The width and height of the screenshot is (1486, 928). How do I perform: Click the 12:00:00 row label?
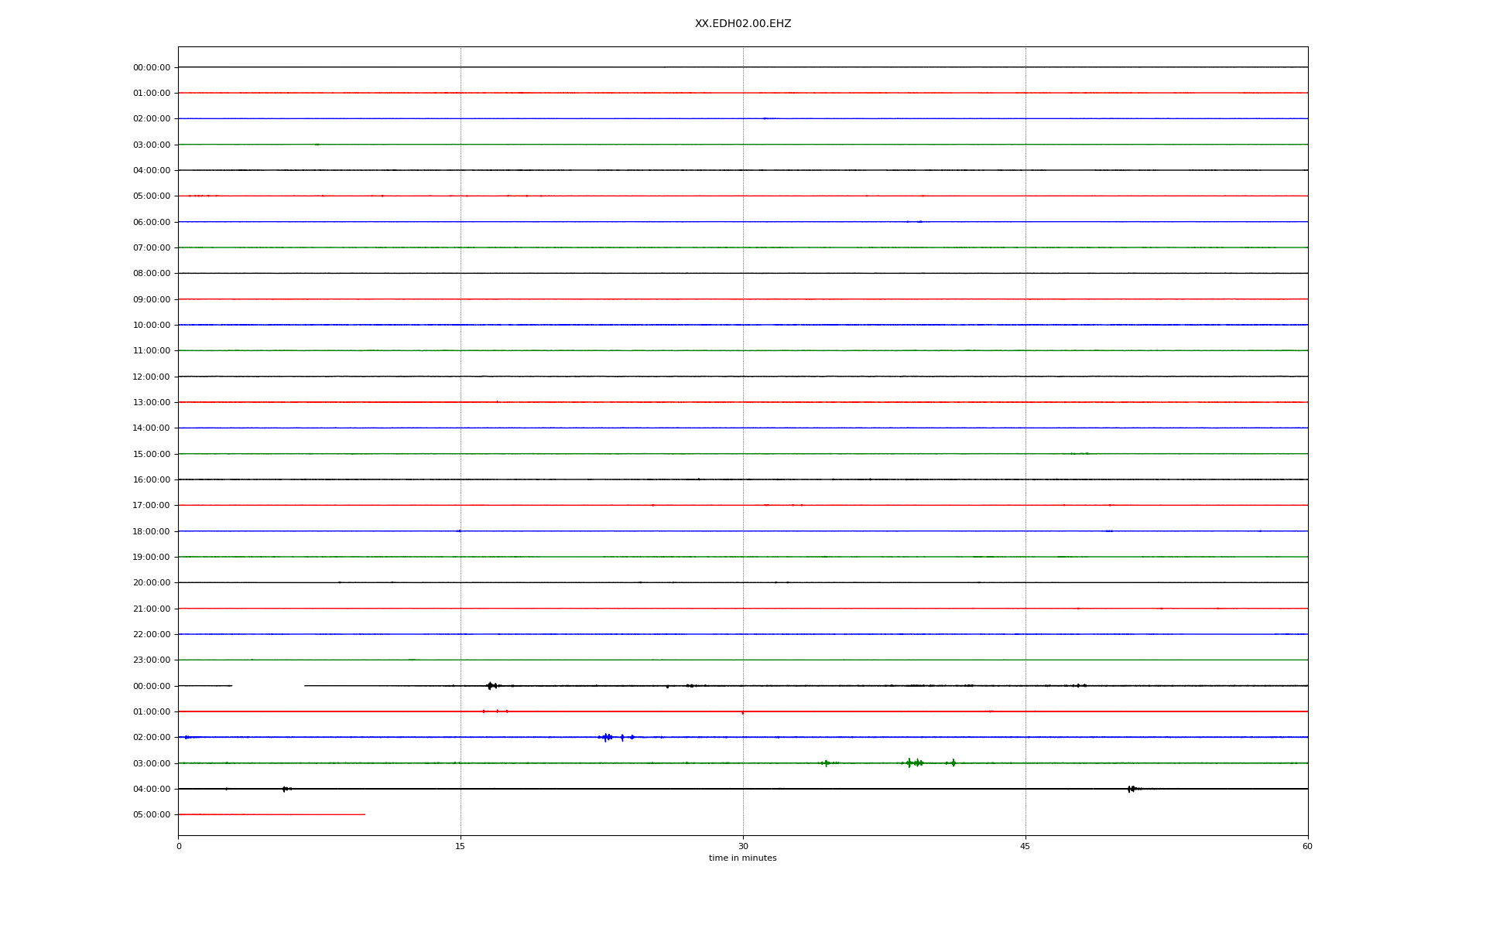pos(152,377)
